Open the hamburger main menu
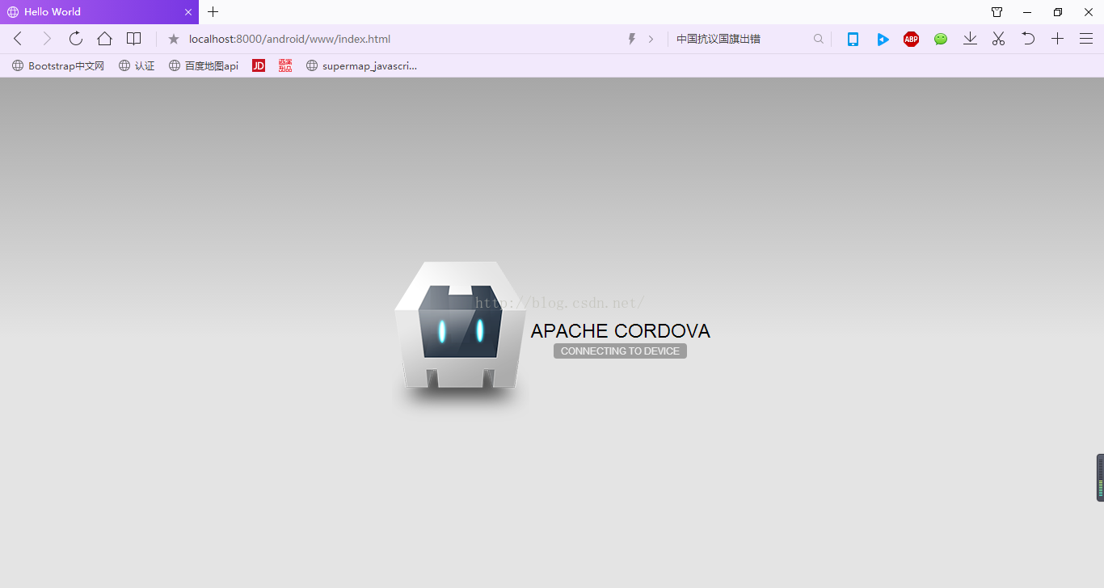 pyautogui.click(x=1086, y=39)
